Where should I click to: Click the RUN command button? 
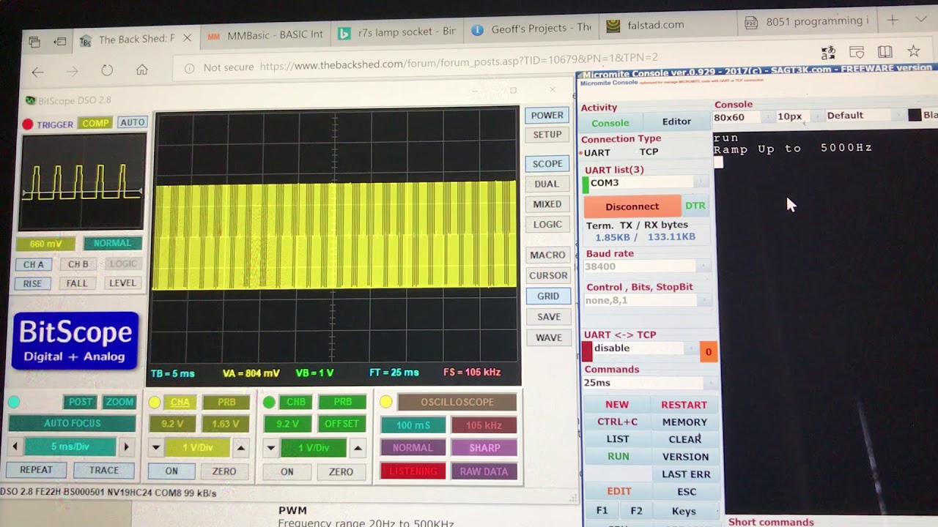tap(618, 456)
